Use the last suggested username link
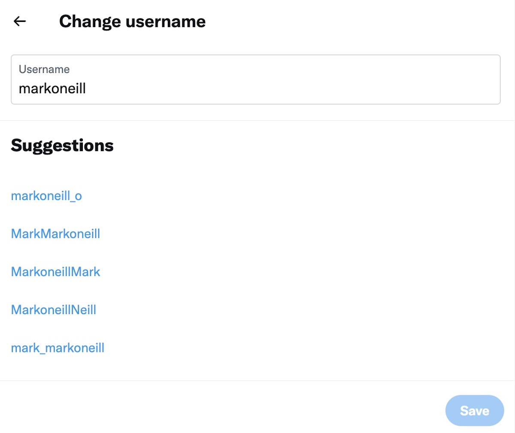The height and width of the screenshot is (433, 515). tap(58, 348)
